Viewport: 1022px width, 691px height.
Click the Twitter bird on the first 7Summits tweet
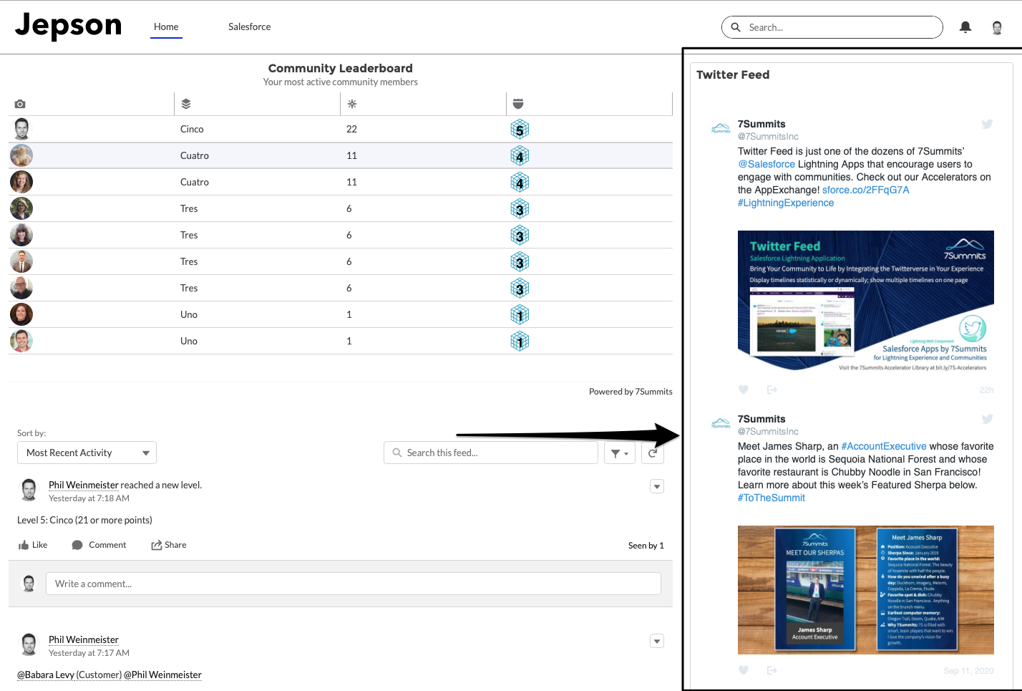[987, 123]
